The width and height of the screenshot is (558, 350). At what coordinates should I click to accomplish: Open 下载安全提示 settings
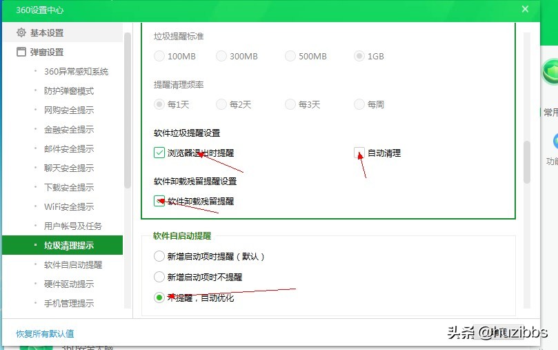point(69,187)
